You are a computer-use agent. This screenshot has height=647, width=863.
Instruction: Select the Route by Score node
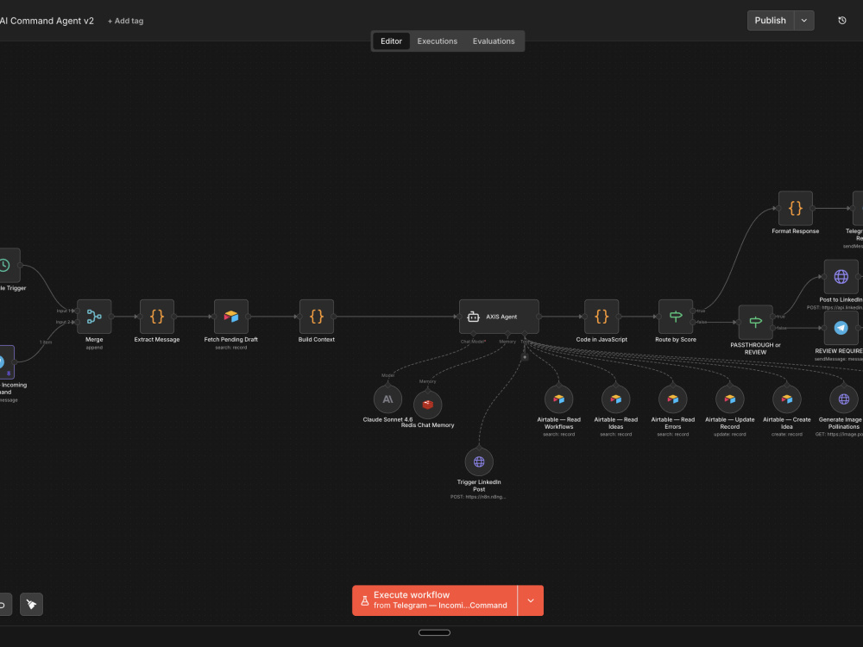(676, 317)
